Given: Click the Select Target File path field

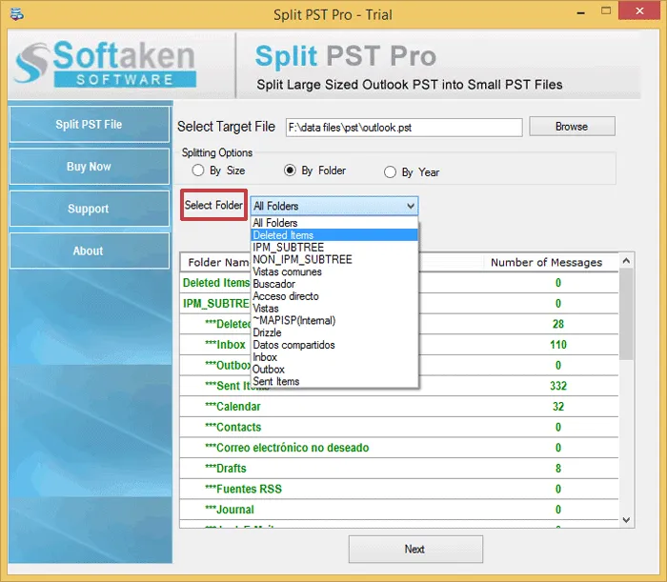Looking at the screenshot, I should click(404, 128).
